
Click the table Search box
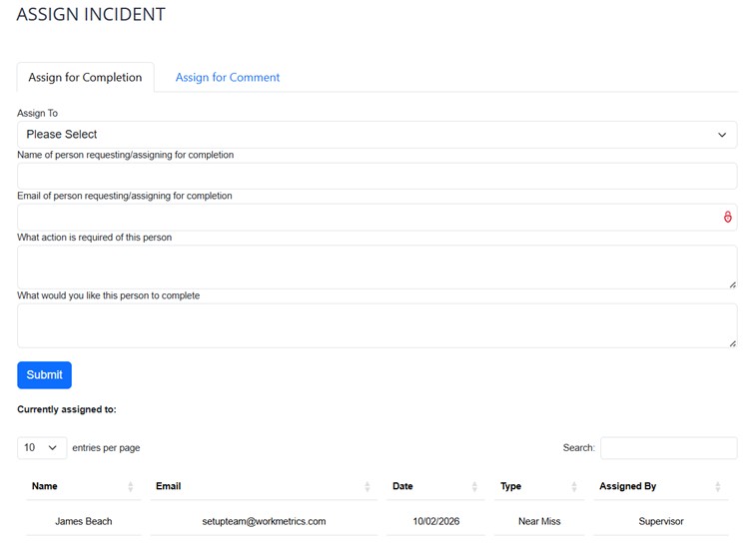tap(669, 448)
